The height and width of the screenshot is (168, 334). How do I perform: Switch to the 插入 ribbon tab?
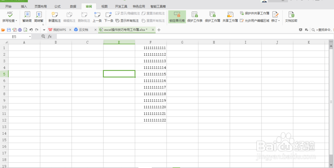pos(24,6)
